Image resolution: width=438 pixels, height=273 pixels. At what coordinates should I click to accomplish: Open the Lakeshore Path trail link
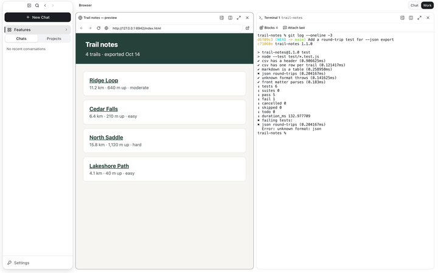click(109, 166)
